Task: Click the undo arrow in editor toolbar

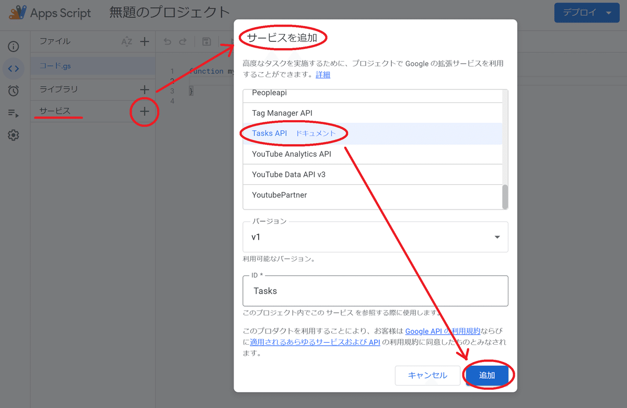Action: [167, 42]
